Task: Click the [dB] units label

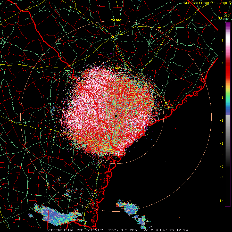Action: click(220, 18)
